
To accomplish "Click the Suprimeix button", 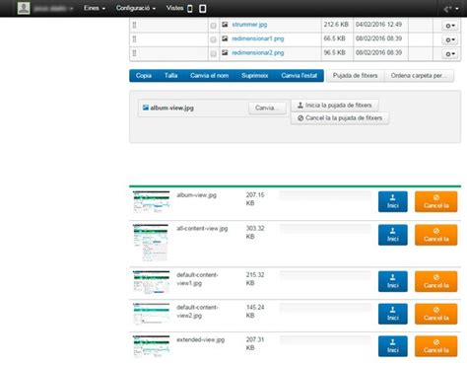I will coord(255,76).
